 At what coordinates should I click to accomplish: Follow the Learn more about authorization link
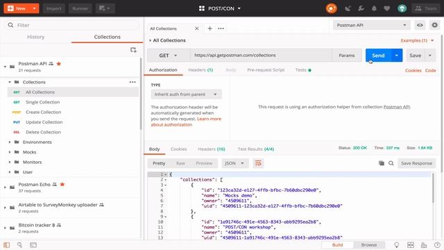(186, 122)
